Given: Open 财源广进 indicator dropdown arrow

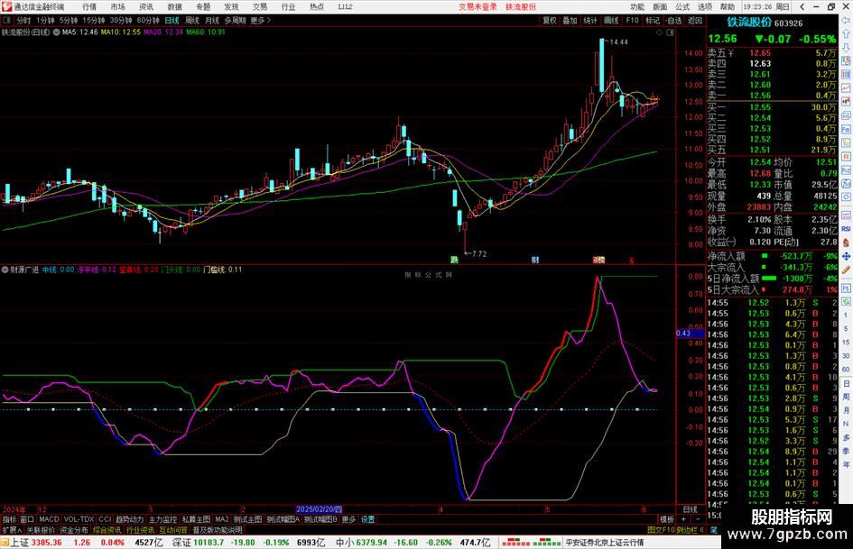Looking at the screenshot, I should coord(5,270).
